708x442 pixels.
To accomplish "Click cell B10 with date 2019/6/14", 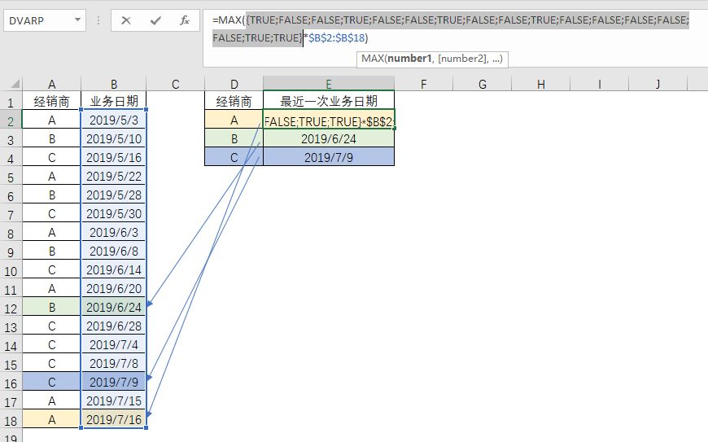I will click(x=114, y=269).
